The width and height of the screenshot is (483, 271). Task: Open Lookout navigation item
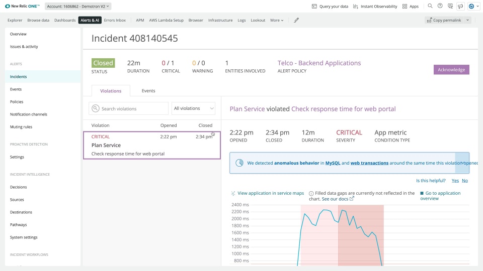pyautogui.click(x=258, y=20)
